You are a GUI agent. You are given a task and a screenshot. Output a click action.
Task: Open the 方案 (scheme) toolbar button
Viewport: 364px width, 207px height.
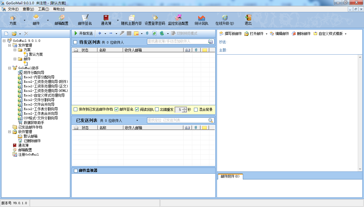point(13,20)
